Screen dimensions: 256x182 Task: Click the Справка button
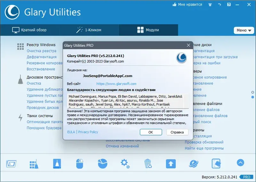(177, 132)
